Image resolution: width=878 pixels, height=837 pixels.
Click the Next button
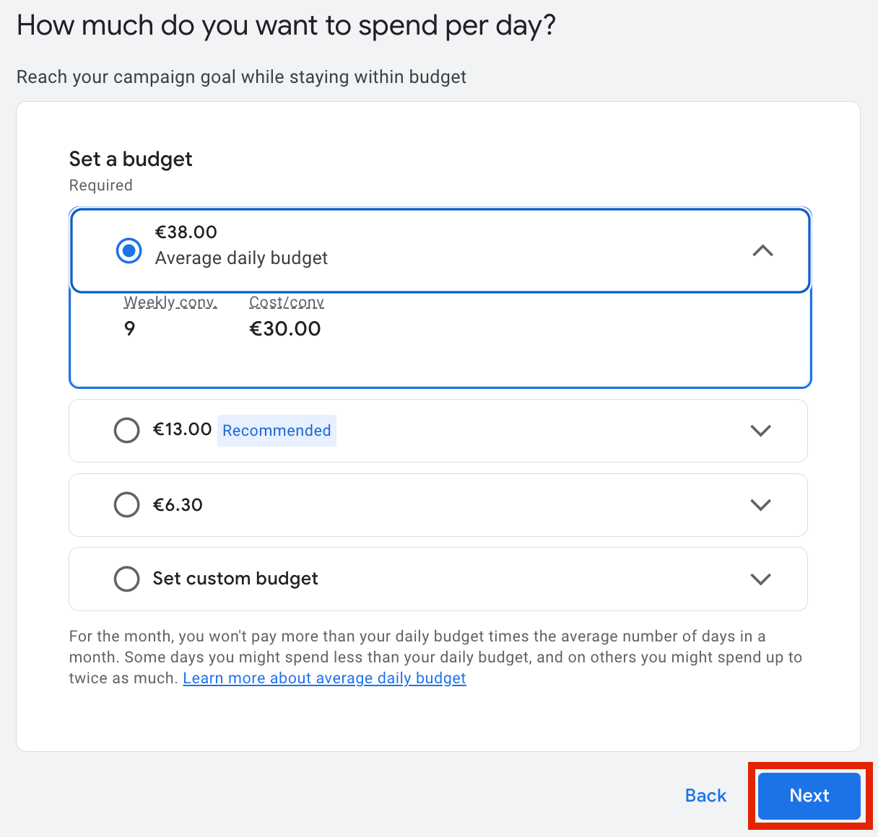tap(809, 796)
